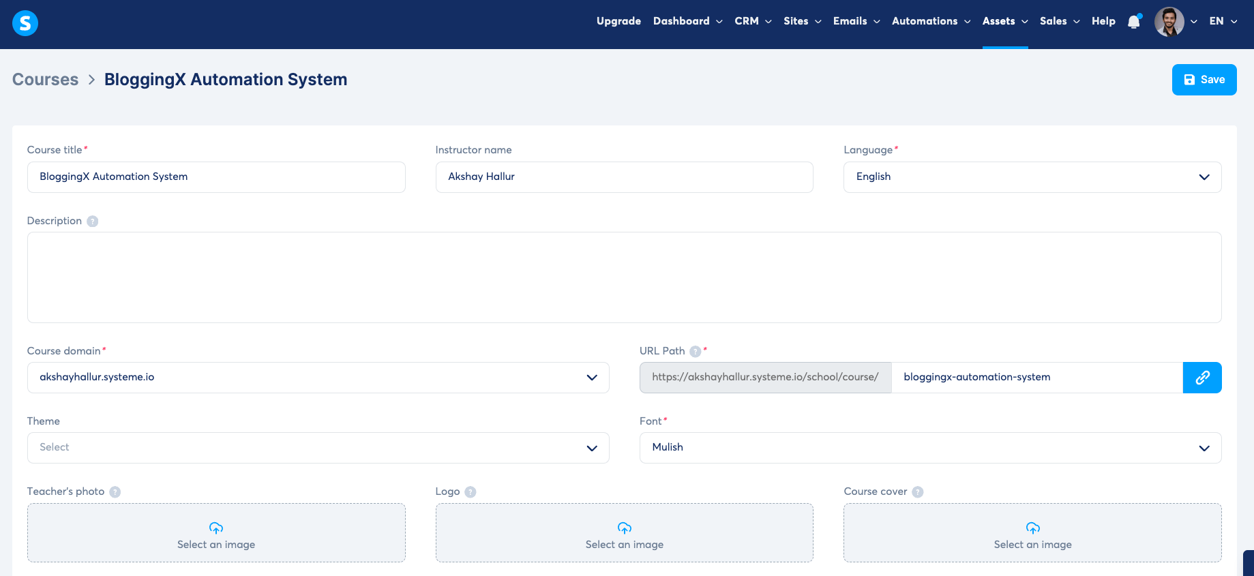Open the Automations menu

(931, 21)
